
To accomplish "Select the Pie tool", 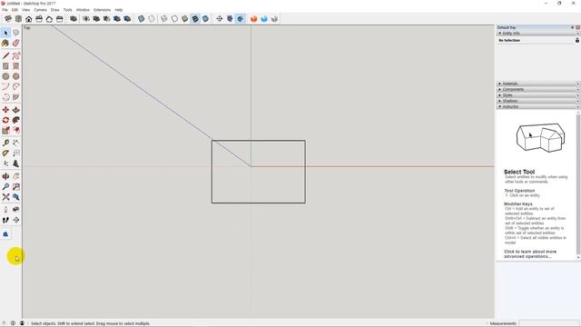I will [x=16, y=97].
